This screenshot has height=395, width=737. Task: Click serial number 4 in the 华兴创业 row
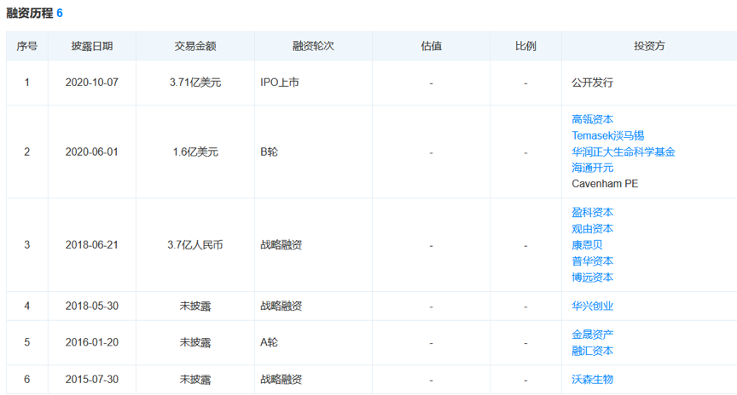pos(26,306)
